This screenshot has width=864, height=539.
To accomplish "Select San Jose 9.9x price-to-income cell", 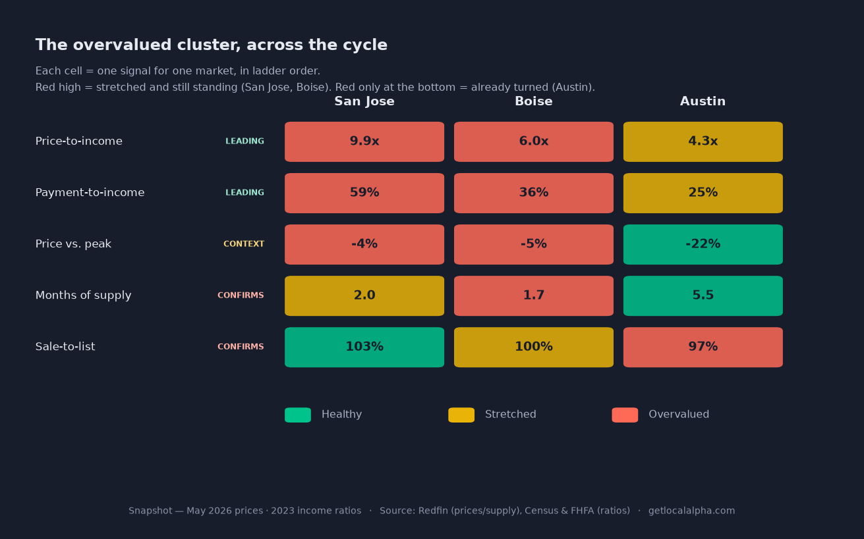I will coord(364,141).
